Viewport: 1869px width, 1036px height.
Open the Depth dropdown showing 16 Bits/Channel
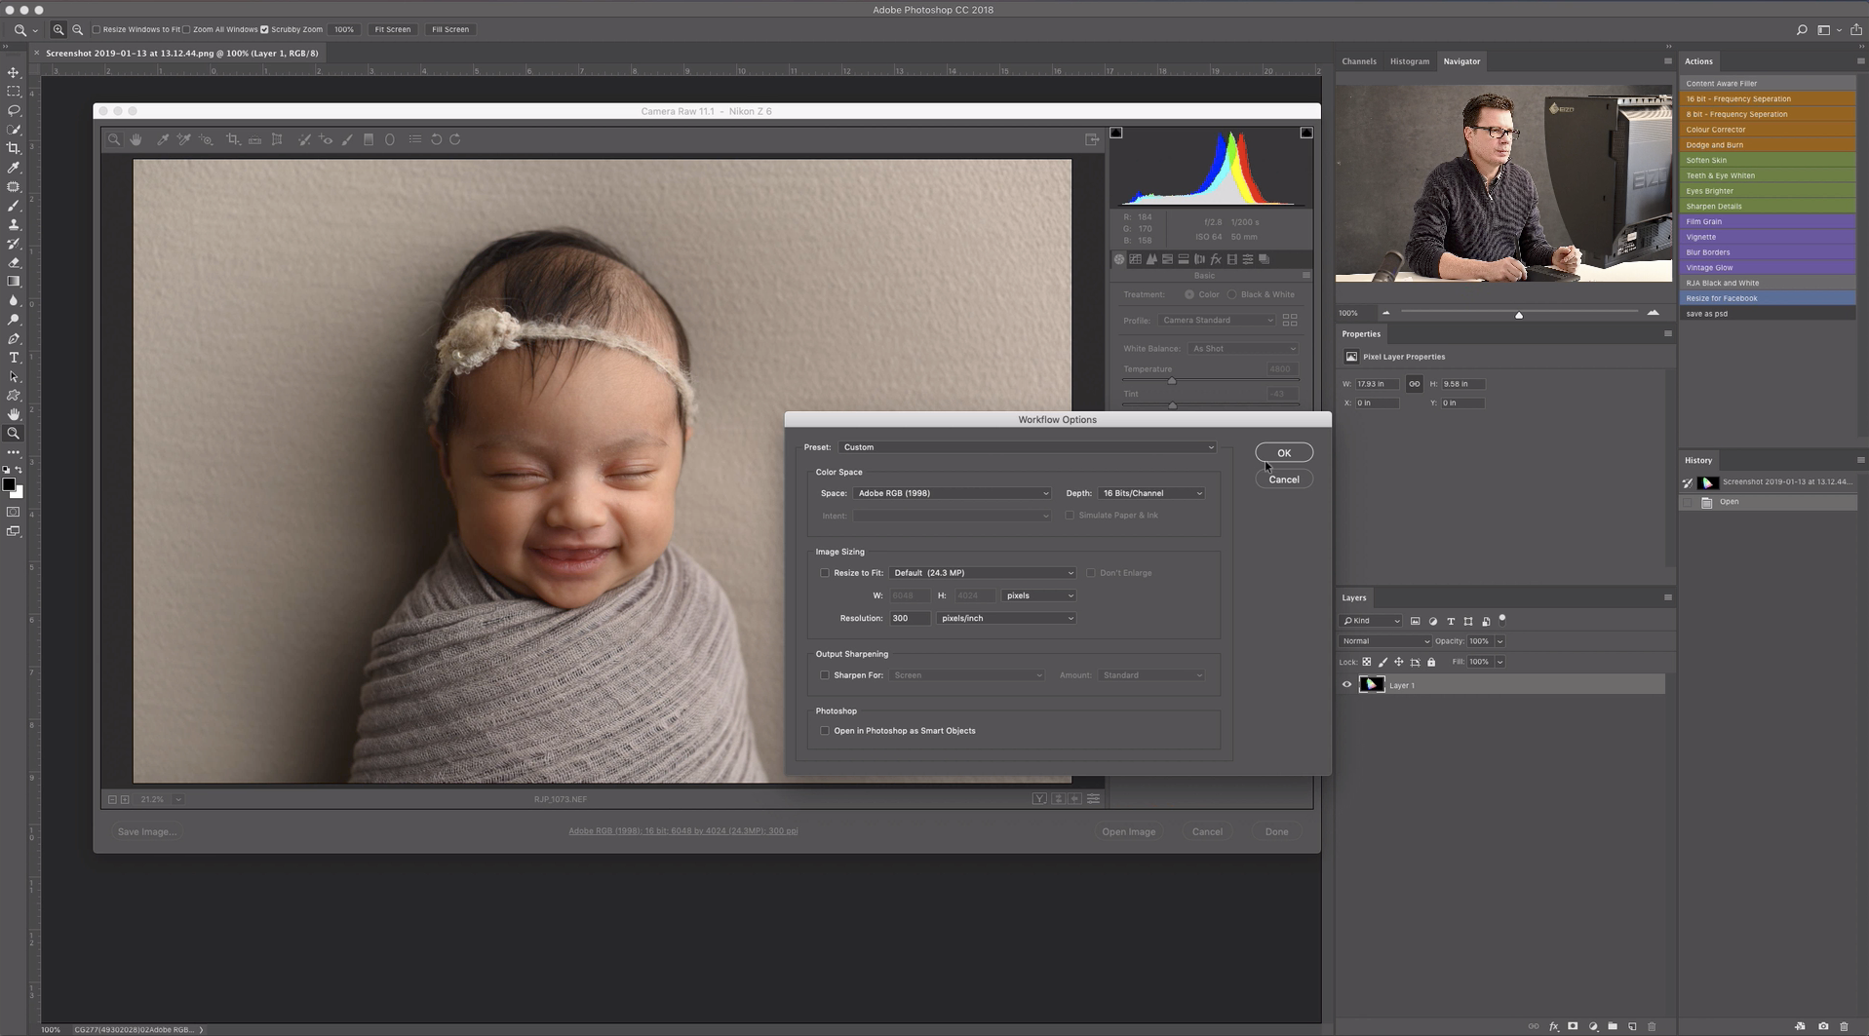(1151, 493)
